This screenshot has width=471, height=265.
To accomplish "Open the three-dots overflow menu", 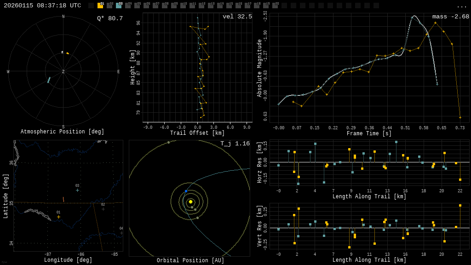I will pos(461,6).
